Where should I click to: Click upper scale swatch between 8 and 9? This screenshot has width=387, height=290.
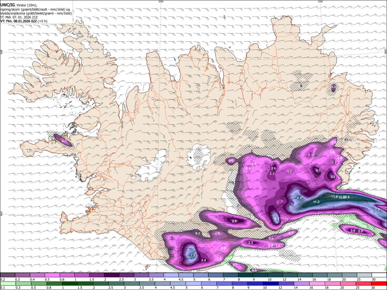[x=245, y=275]
